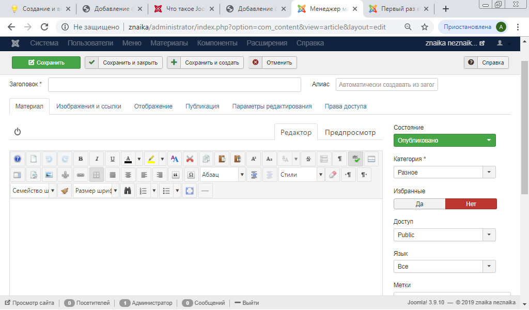The height and width of the screenshot is (310, 529).
Task: Switch to Параметры редактирования tab
Action: (x=272, y=106)
